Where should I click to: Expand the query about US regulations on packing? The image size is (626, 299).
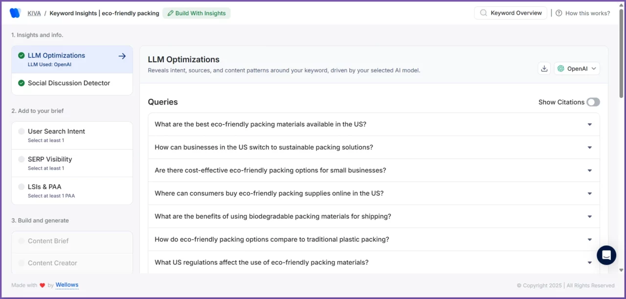tap(589, 262)
